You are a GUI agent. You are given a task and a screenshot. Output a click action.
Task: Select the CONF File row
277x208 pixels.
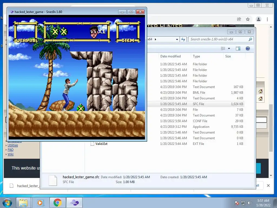196,121
